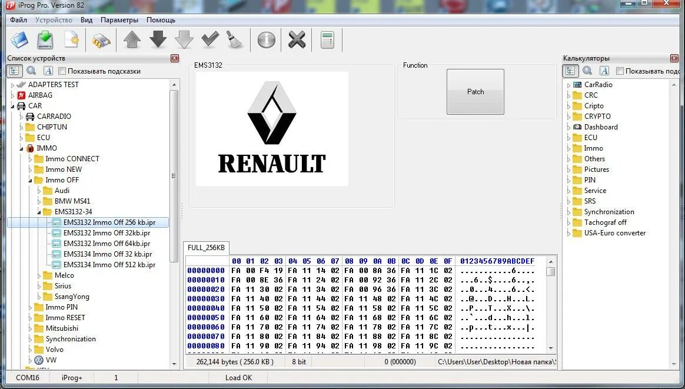Screen dimensions: 685x389
Task: Expand the ADAPTERS TEST node
Action: [13, 85]
